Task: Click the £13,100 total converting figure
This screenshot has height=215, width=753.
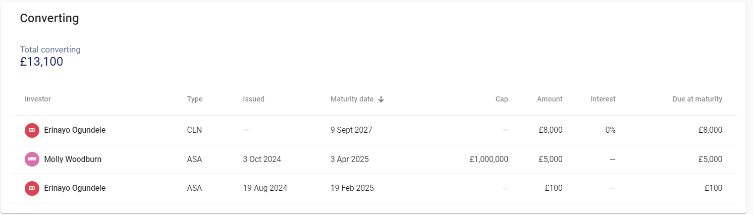Action: point(41,62)
